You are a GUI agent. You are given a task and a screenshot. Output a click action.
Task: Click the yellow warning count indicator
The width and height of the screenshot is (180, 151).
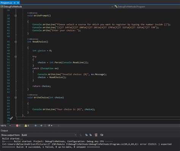(27, 126)
